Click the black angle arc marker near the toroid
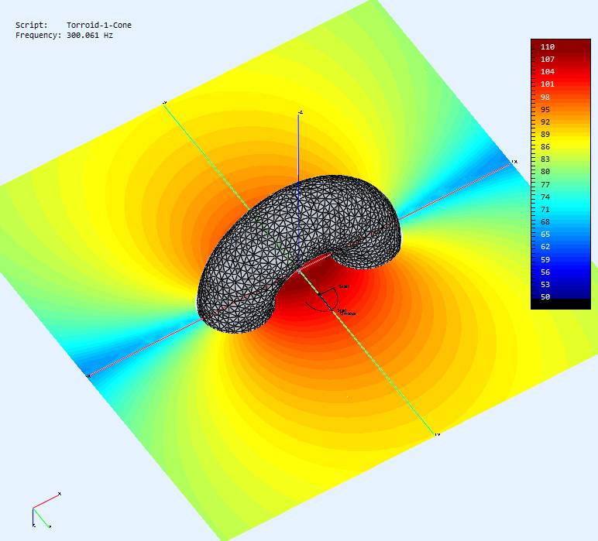This screenshot has width=598, height=541. click(324, 299)
